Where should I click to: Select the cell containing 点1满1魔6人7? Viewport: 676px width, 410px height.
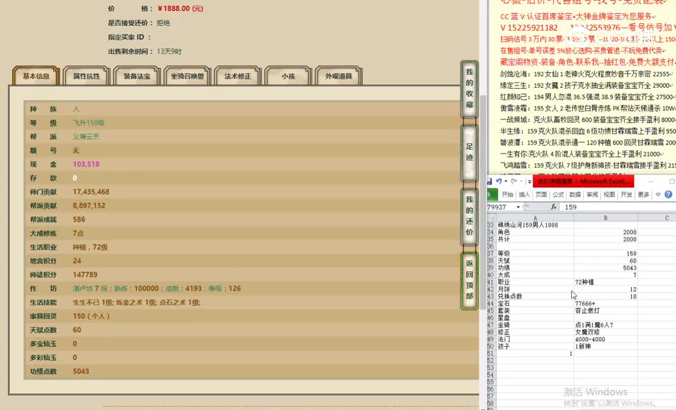click(605, 325)
